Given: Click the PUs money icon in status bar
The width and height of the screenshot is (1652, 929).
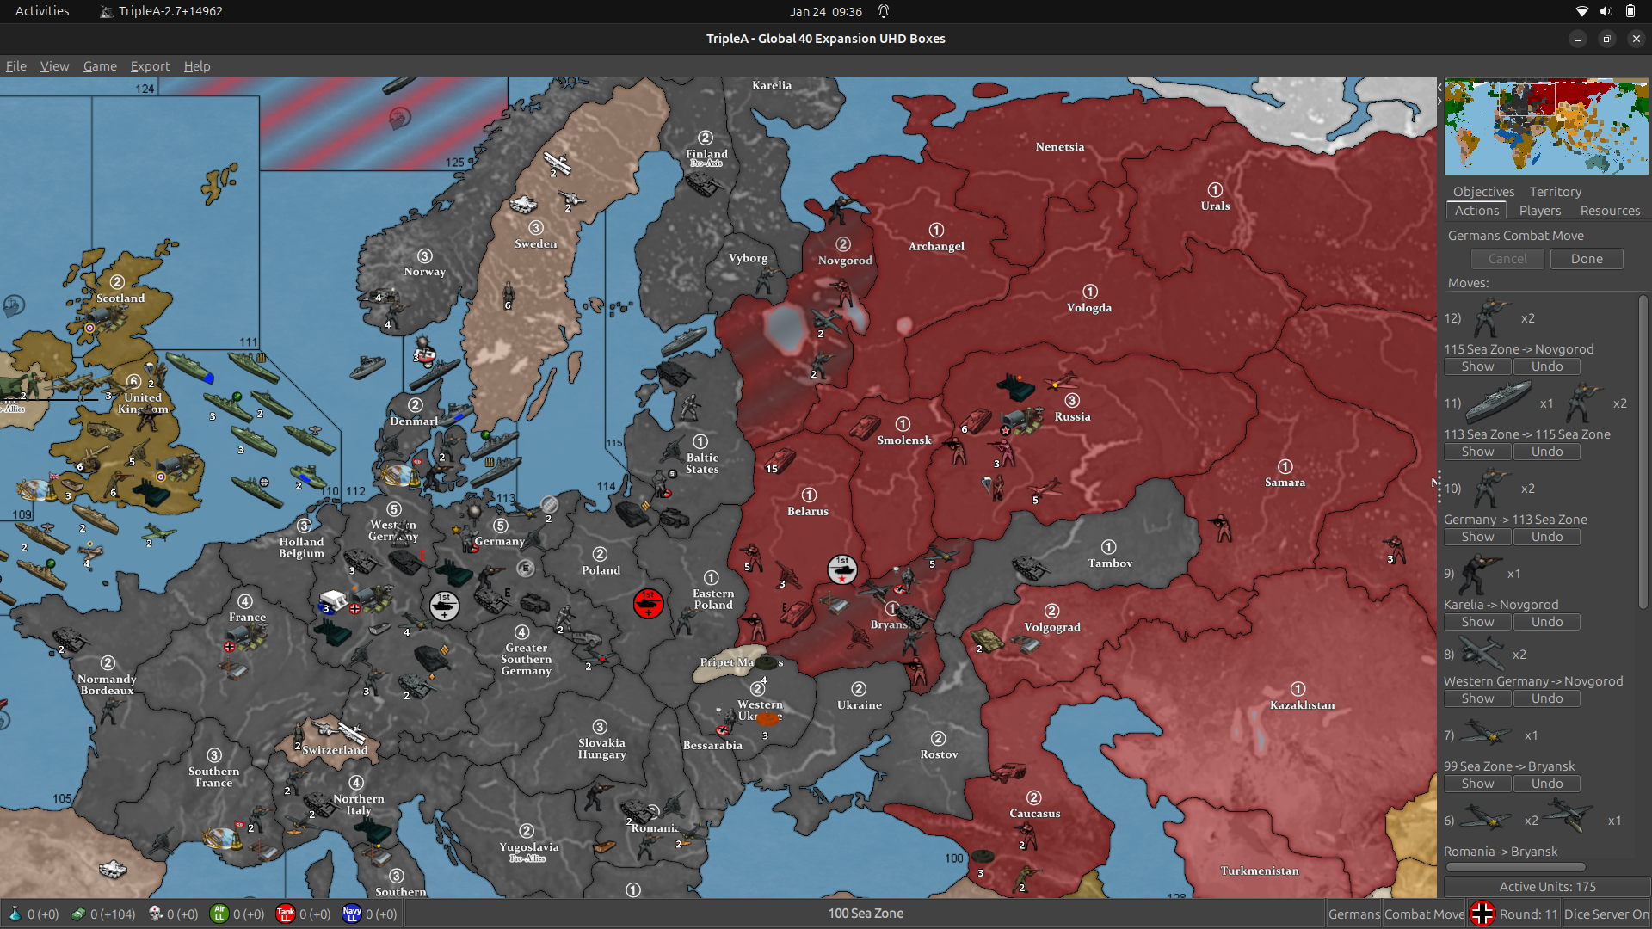Looking at the screenshot, I should point(78,914).
